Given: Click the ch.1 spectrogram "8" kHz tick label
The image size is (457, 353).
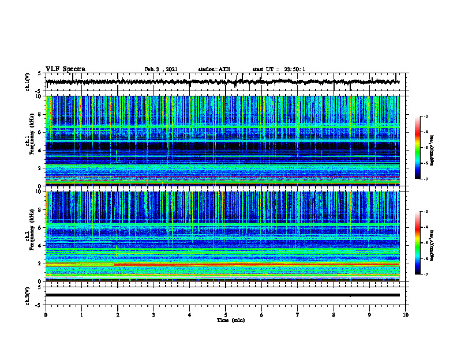Looking at the screenshot, I should click(41, 114).
